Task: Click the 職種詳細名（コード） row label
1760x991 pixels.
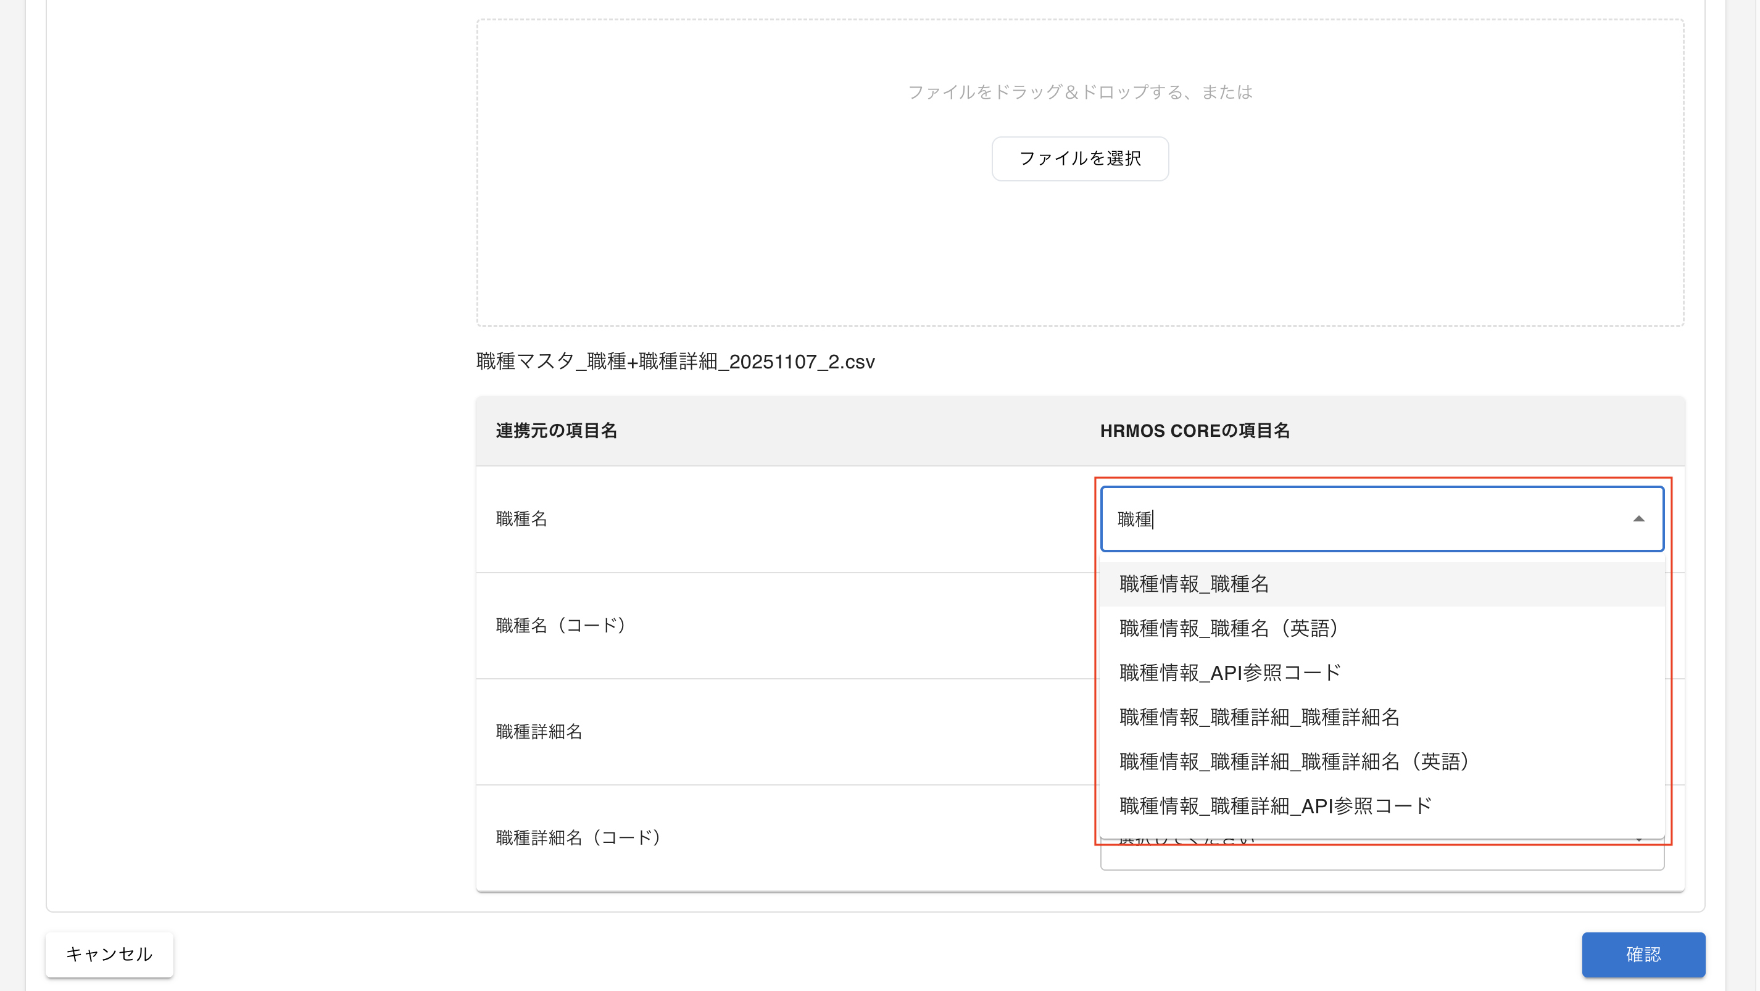Action: 578,838
